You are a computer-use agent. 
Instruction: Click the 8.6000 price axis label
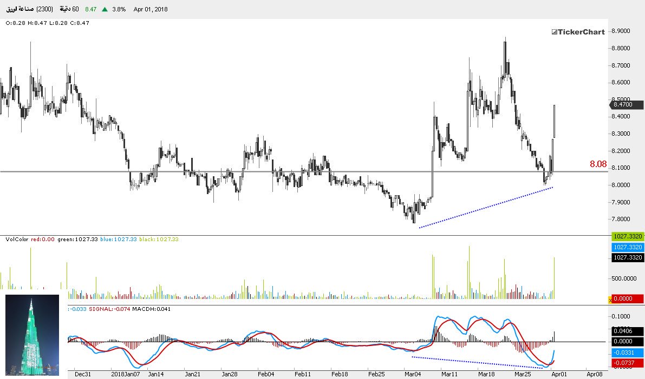tap(621, 82)
